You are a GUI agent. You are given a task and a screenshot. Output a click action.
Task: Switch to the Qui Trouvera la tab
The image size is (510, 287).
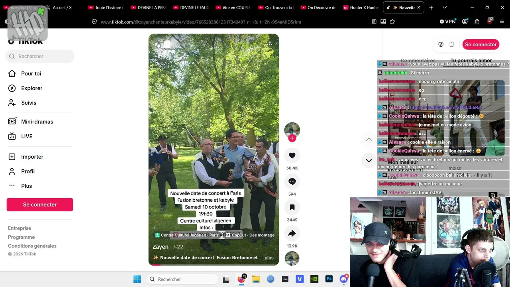pyautogui.click(x=276, y=8)
